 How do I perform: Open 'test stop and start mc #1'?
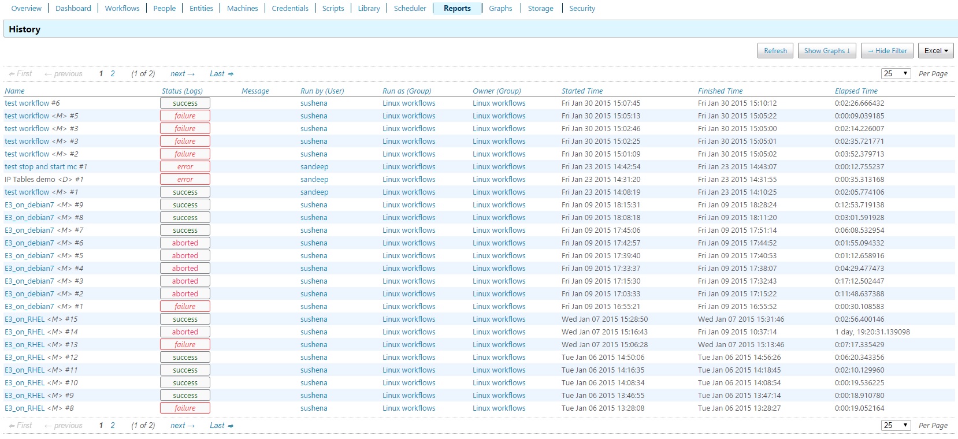coord(46,166)
